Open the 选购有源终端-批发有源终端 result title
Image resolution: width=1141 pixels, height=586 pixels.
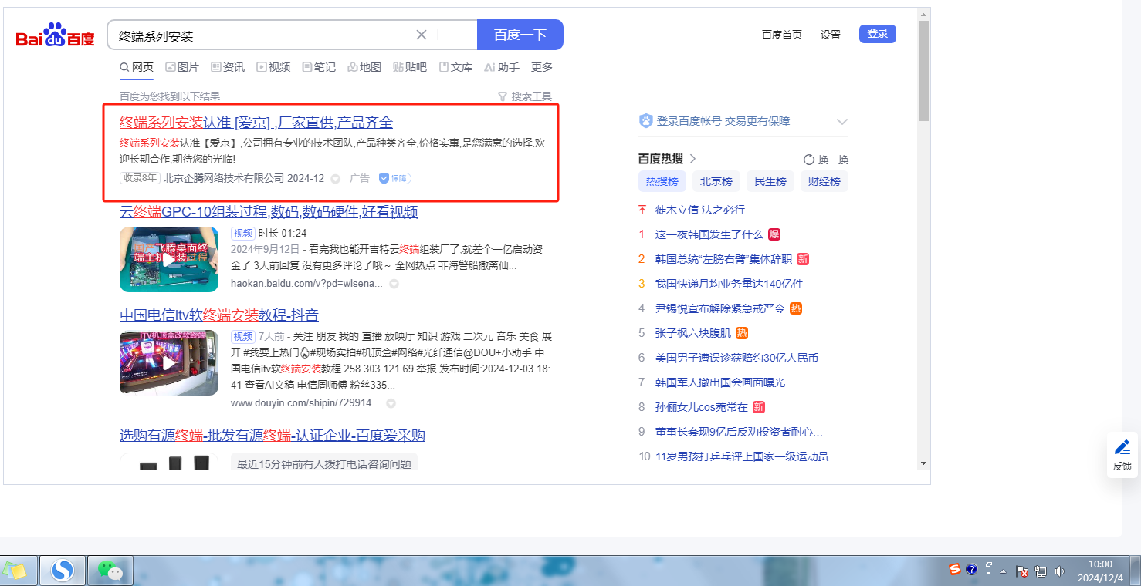click(273, 436)
